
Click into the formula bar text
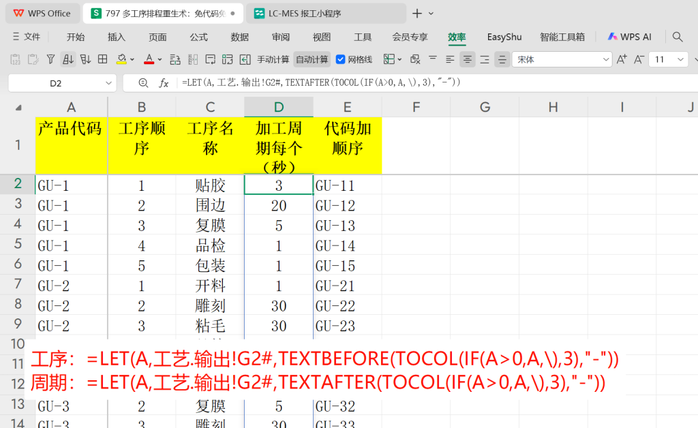click(x=321, y=82)
